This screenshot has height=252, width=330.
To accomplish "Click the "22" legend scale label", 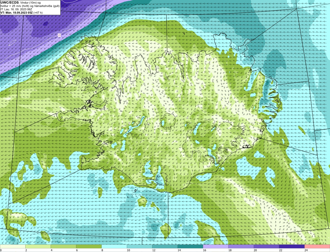I will tap(280, 250).
